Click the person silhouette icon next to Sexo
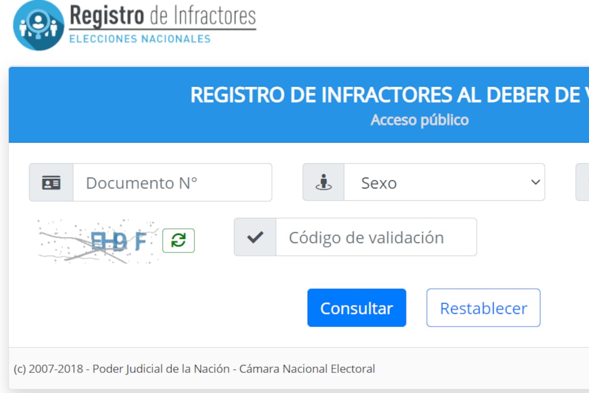589x393 pixels. [322, 182]
